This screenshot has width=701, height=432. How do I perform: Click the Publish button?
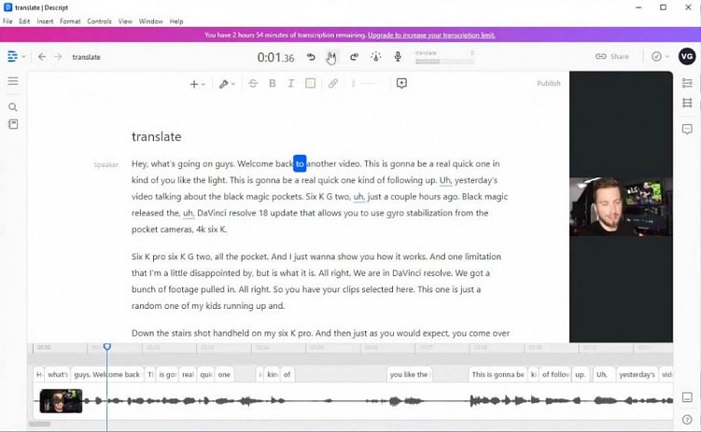click(x=549, y=83)
